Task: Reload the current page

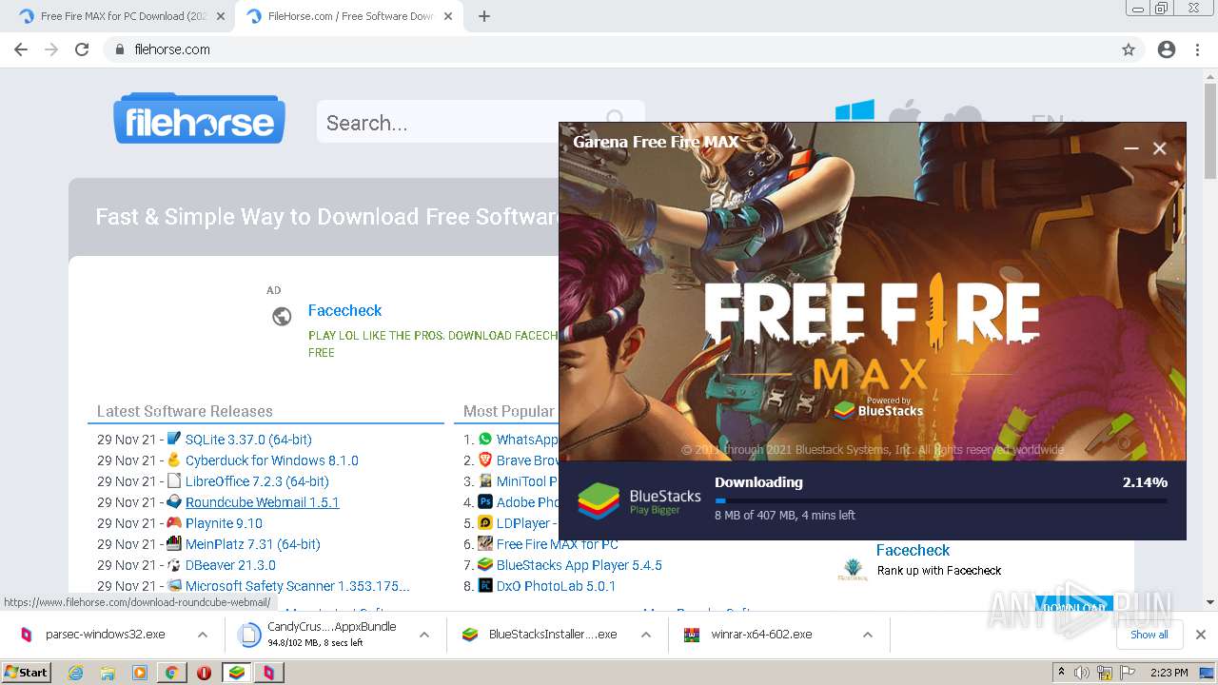Action: point(82,49)
